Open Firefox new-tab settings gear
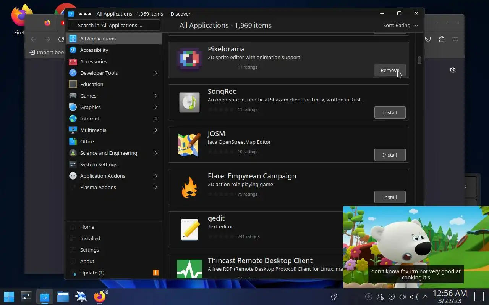 453,70
